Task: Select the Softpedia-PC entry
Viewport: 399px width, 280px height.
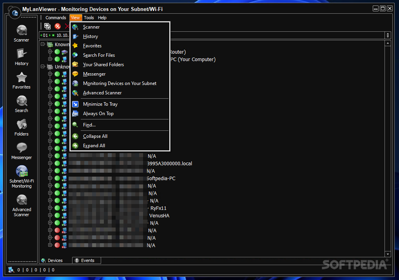Action: (161, 179)
